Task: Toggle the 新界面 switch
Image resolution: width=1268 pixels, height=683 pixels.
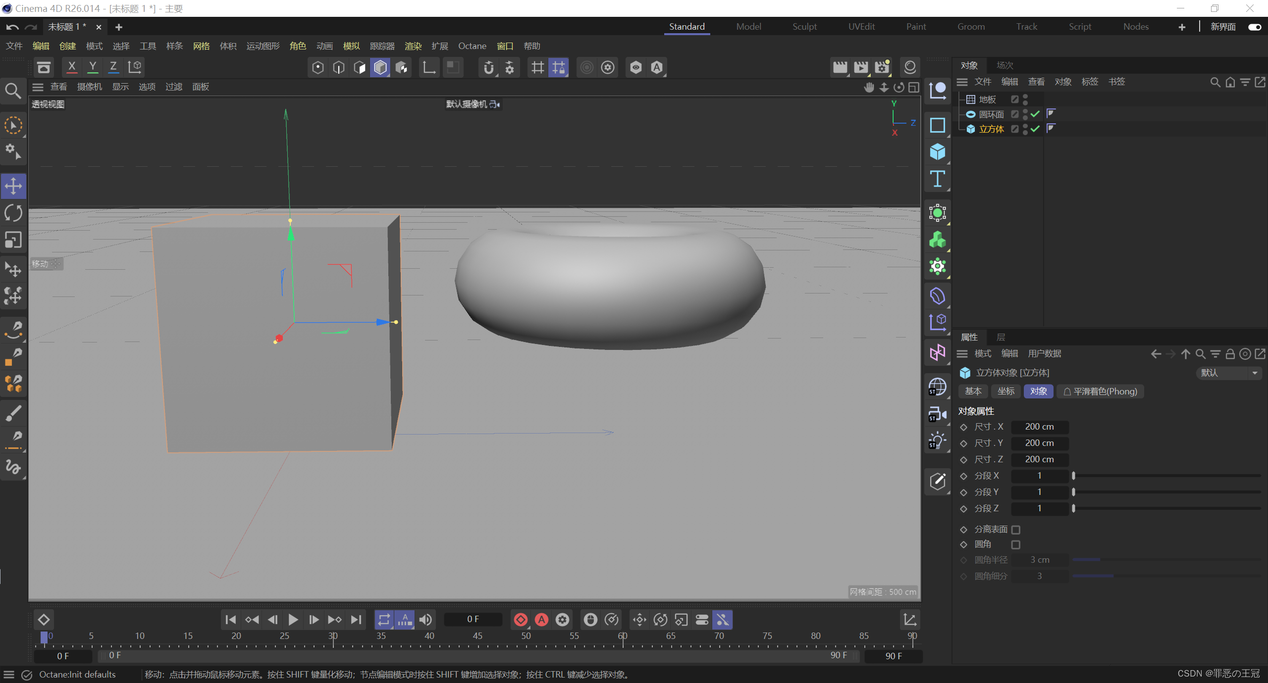Action: pos(1255,27)
